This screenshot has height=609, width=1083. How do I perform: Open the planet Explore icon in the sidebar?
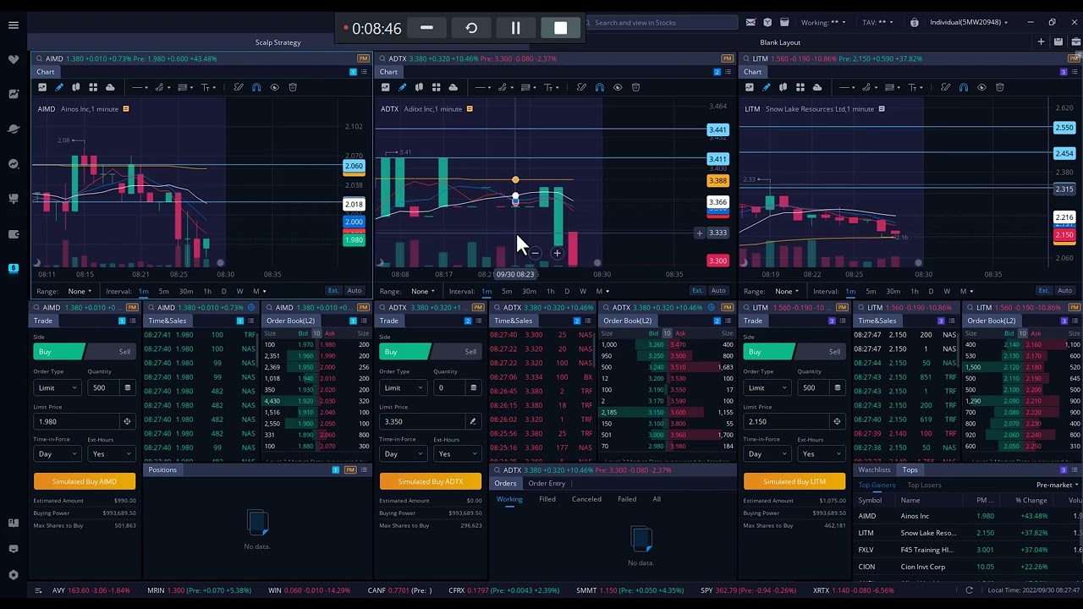14,129
